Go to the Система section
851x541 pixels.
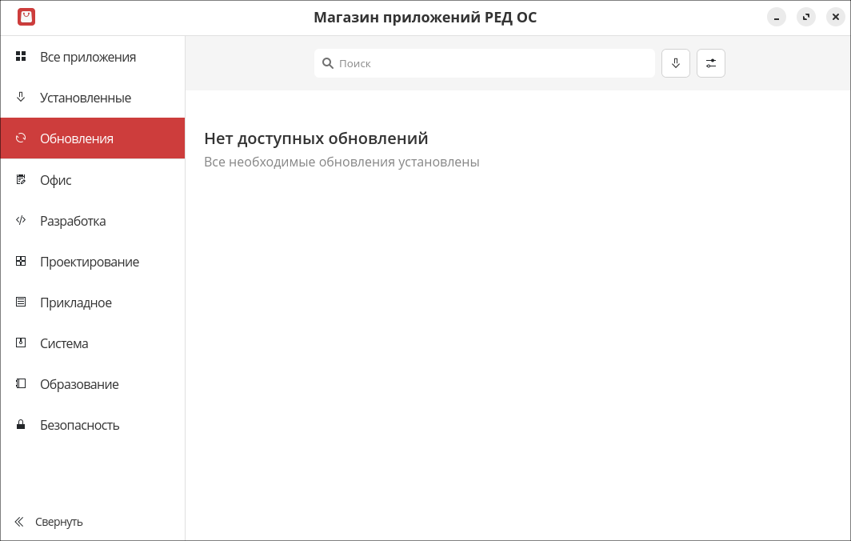(64, 343)
